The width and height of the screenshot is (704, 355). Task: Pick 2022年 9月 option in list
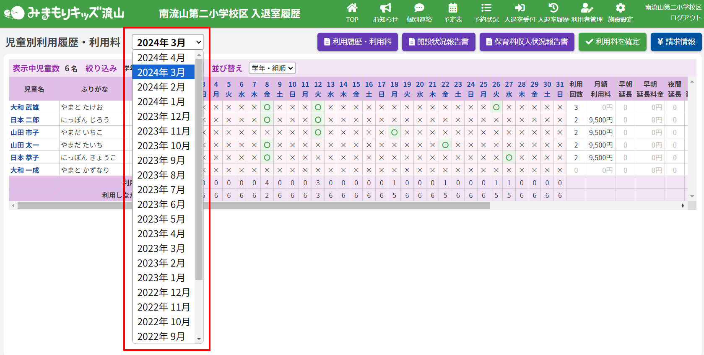point(161,337)
